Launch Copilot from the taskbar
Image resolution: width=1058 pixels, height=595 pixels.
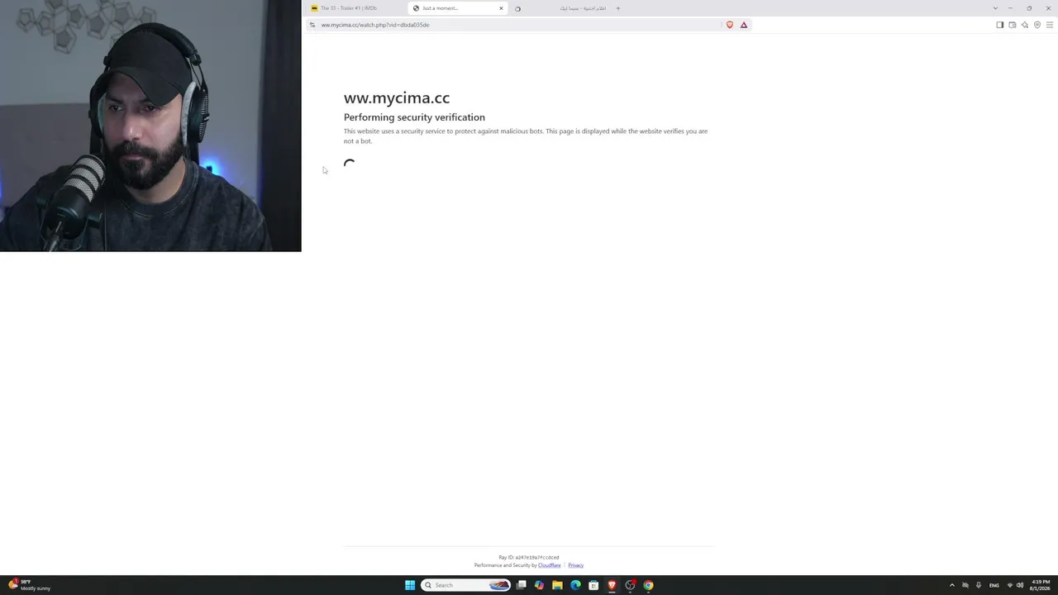[x=540, y=585]
